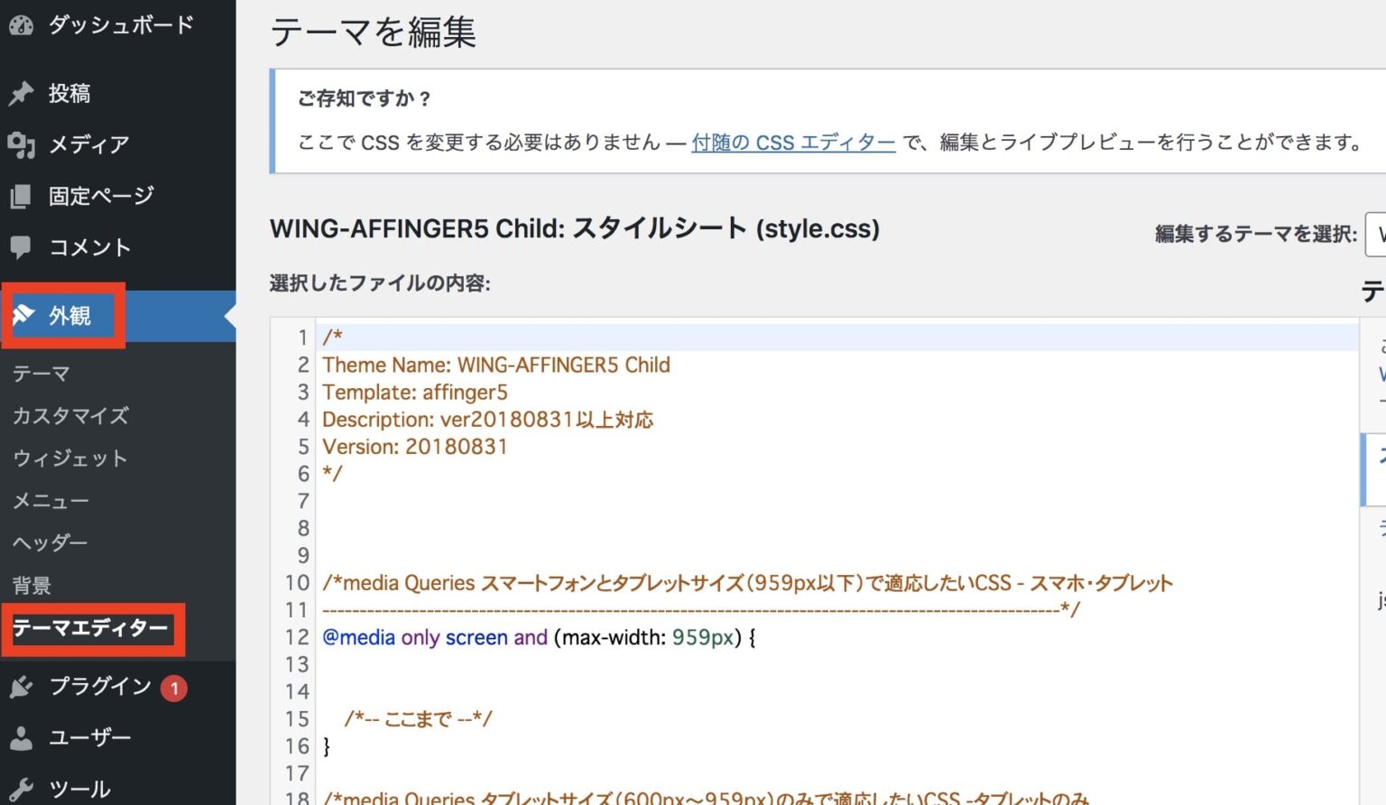This screenshot has height=805, width=1386.
Task: Open the プラグイン (Plugins) plug icon
Action: coord(23,686)
